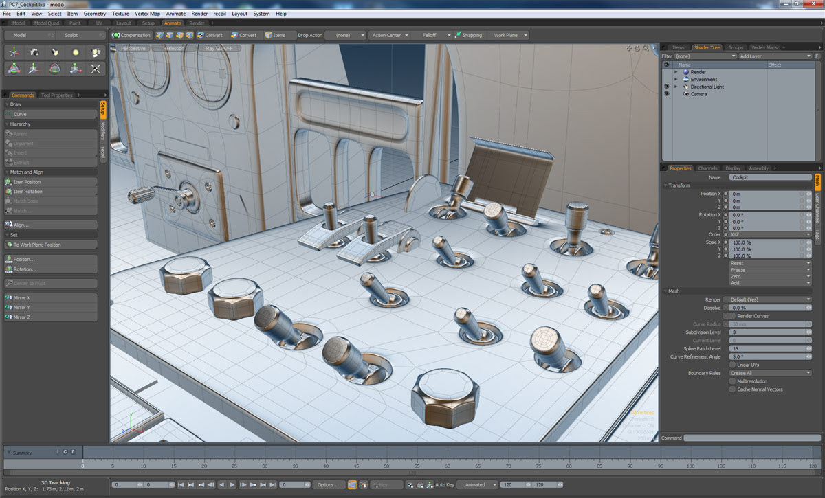Enable the Linear UVs checkbox
The width and height of the screenshot is (825, 498).
point(732,365)
